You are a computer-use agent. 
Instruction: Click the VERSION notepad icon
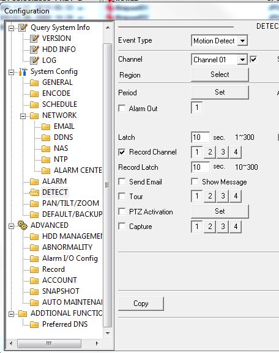point(34,38)
